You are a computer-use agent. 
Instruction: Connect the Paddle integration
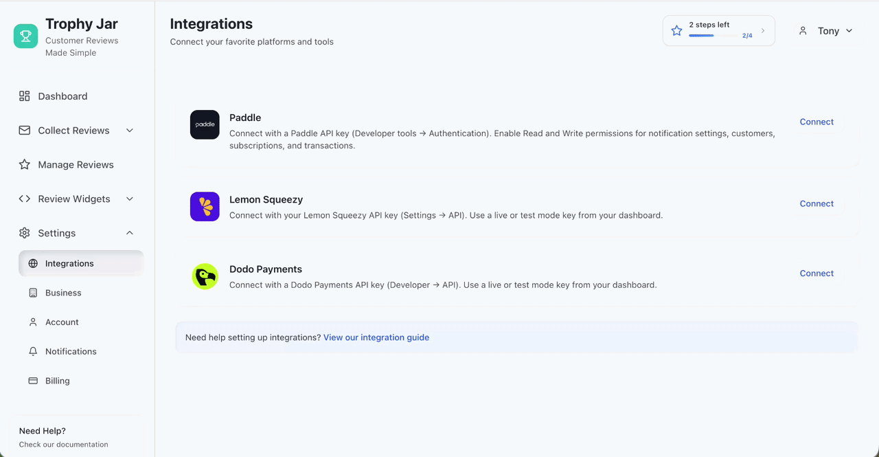pyautogui.click(x=817, y=122)
